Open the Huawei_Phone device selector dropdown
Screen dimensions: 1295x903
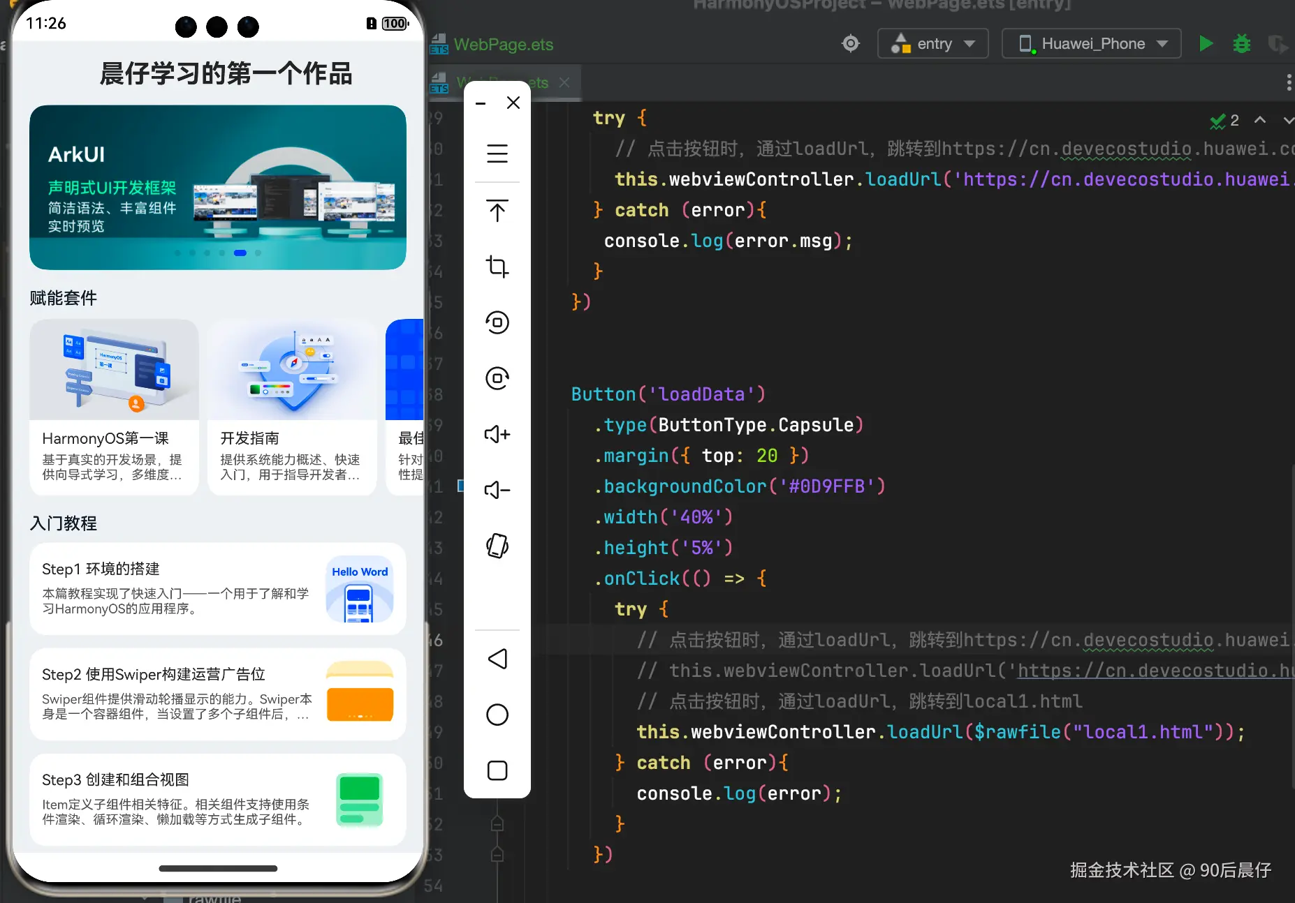[1092, 43]
